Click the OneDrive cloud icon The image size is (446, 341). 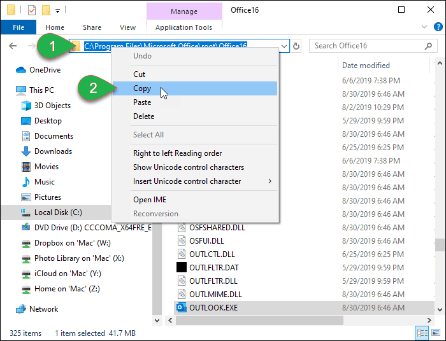click(21, 70)
